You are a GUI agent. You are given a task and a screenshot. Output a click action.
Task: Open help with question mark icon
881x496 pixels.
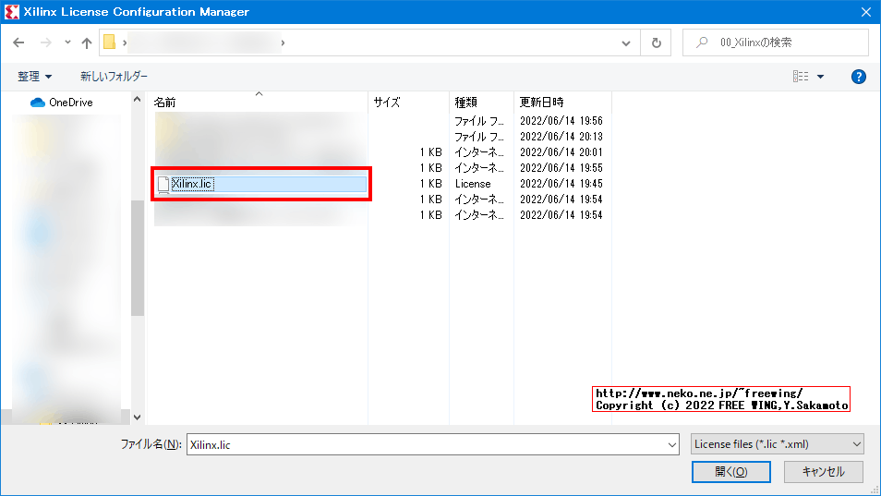click(859, 77)
